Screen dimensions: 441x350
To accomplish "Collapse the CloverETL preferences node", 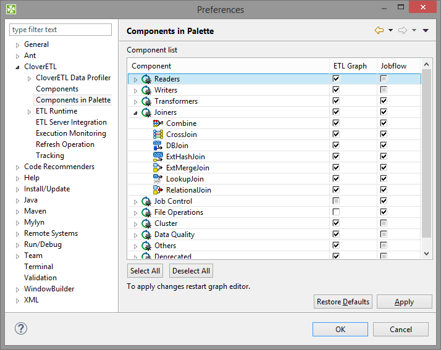I will pos(17,67).
